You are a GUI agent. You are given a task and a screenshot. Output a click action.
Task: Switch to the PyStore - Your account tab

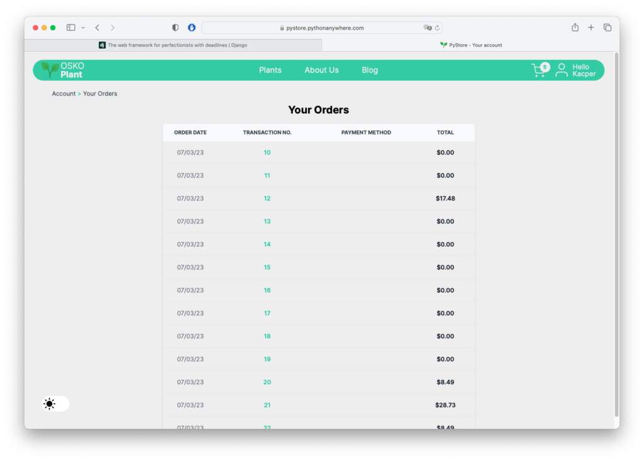(x=470, y=45)
